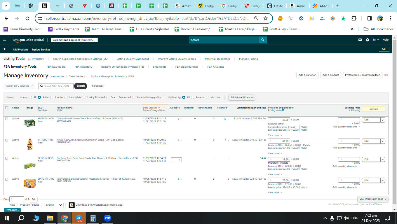Open FBA Analytics
The image size is (397, 224).
pos(216,67)
